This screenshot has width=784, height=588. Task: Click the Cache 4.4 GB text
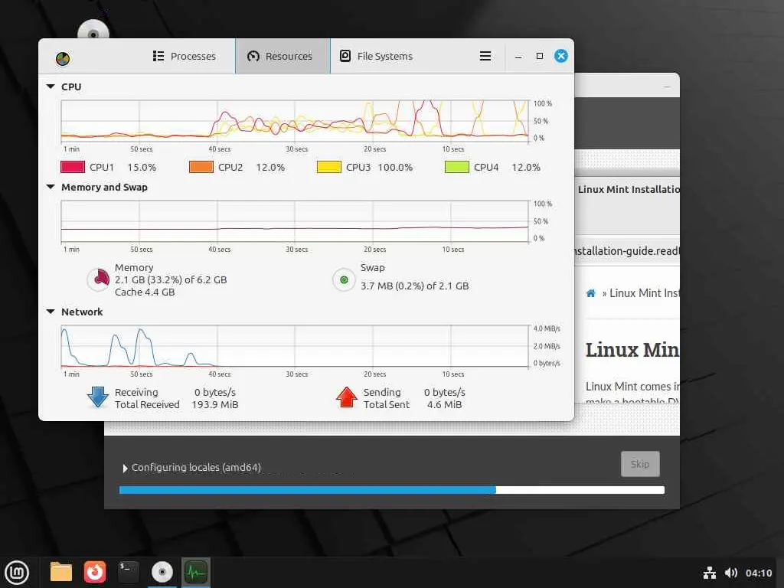(x=145, y=292)
